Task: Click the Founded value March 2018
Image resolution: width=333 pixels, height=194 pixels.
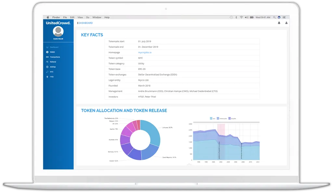Action: pyautogui.click(x=144, y=85)
